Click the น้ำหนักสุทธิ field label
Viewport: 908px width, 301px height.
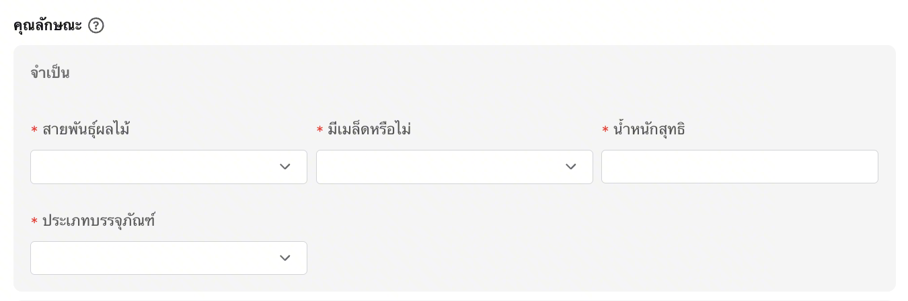click(649, 130)
